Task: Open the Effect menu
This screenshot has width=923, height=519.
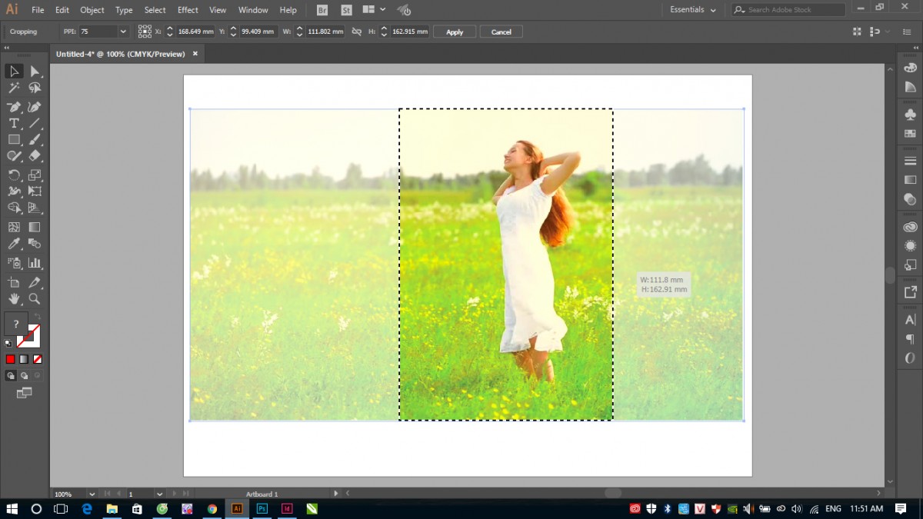Action: click(188, 10)
